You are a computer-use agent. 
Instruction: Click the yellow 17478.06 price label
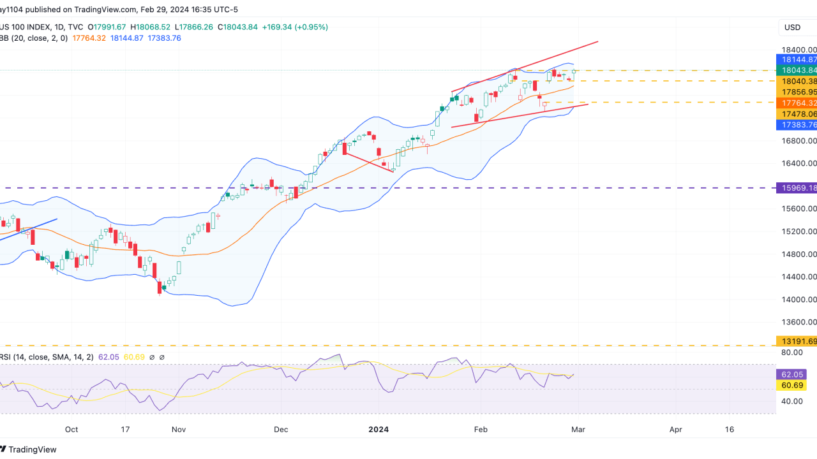[x=796, y=113]
